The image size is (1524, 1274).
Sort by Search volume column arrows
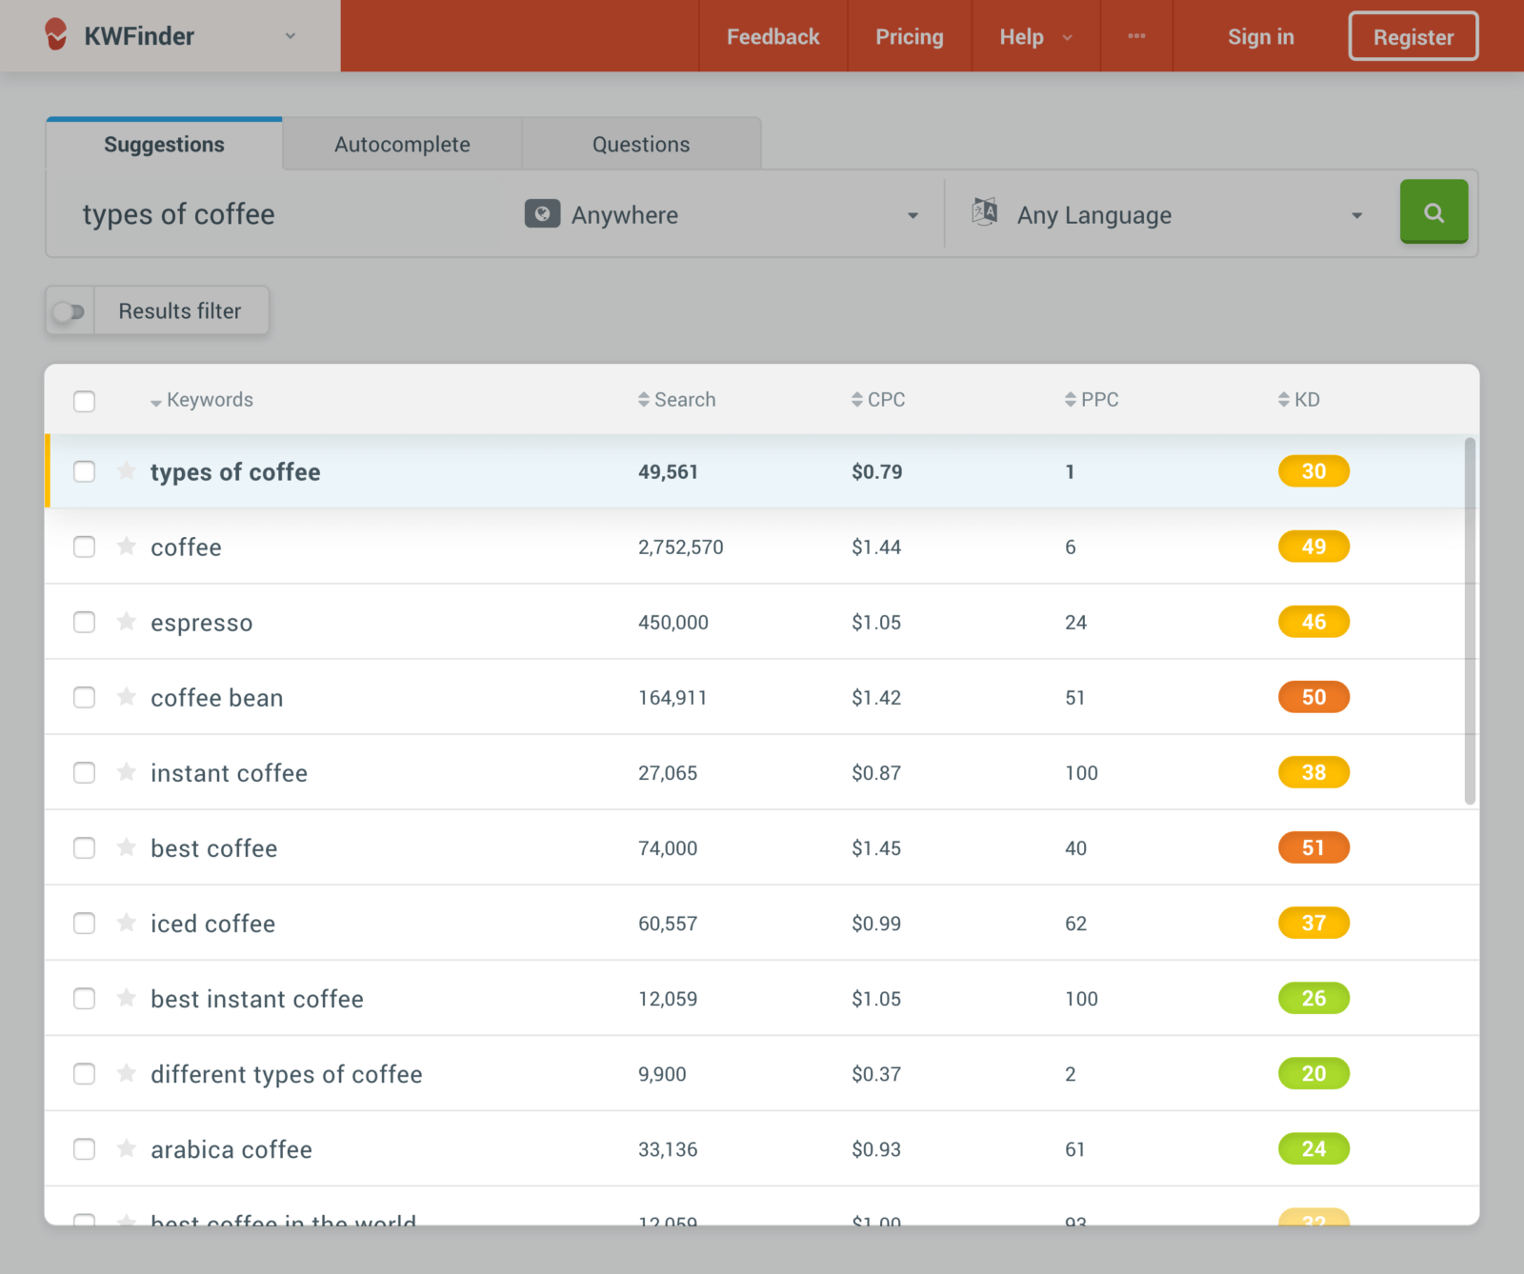[x=644, y=400]
